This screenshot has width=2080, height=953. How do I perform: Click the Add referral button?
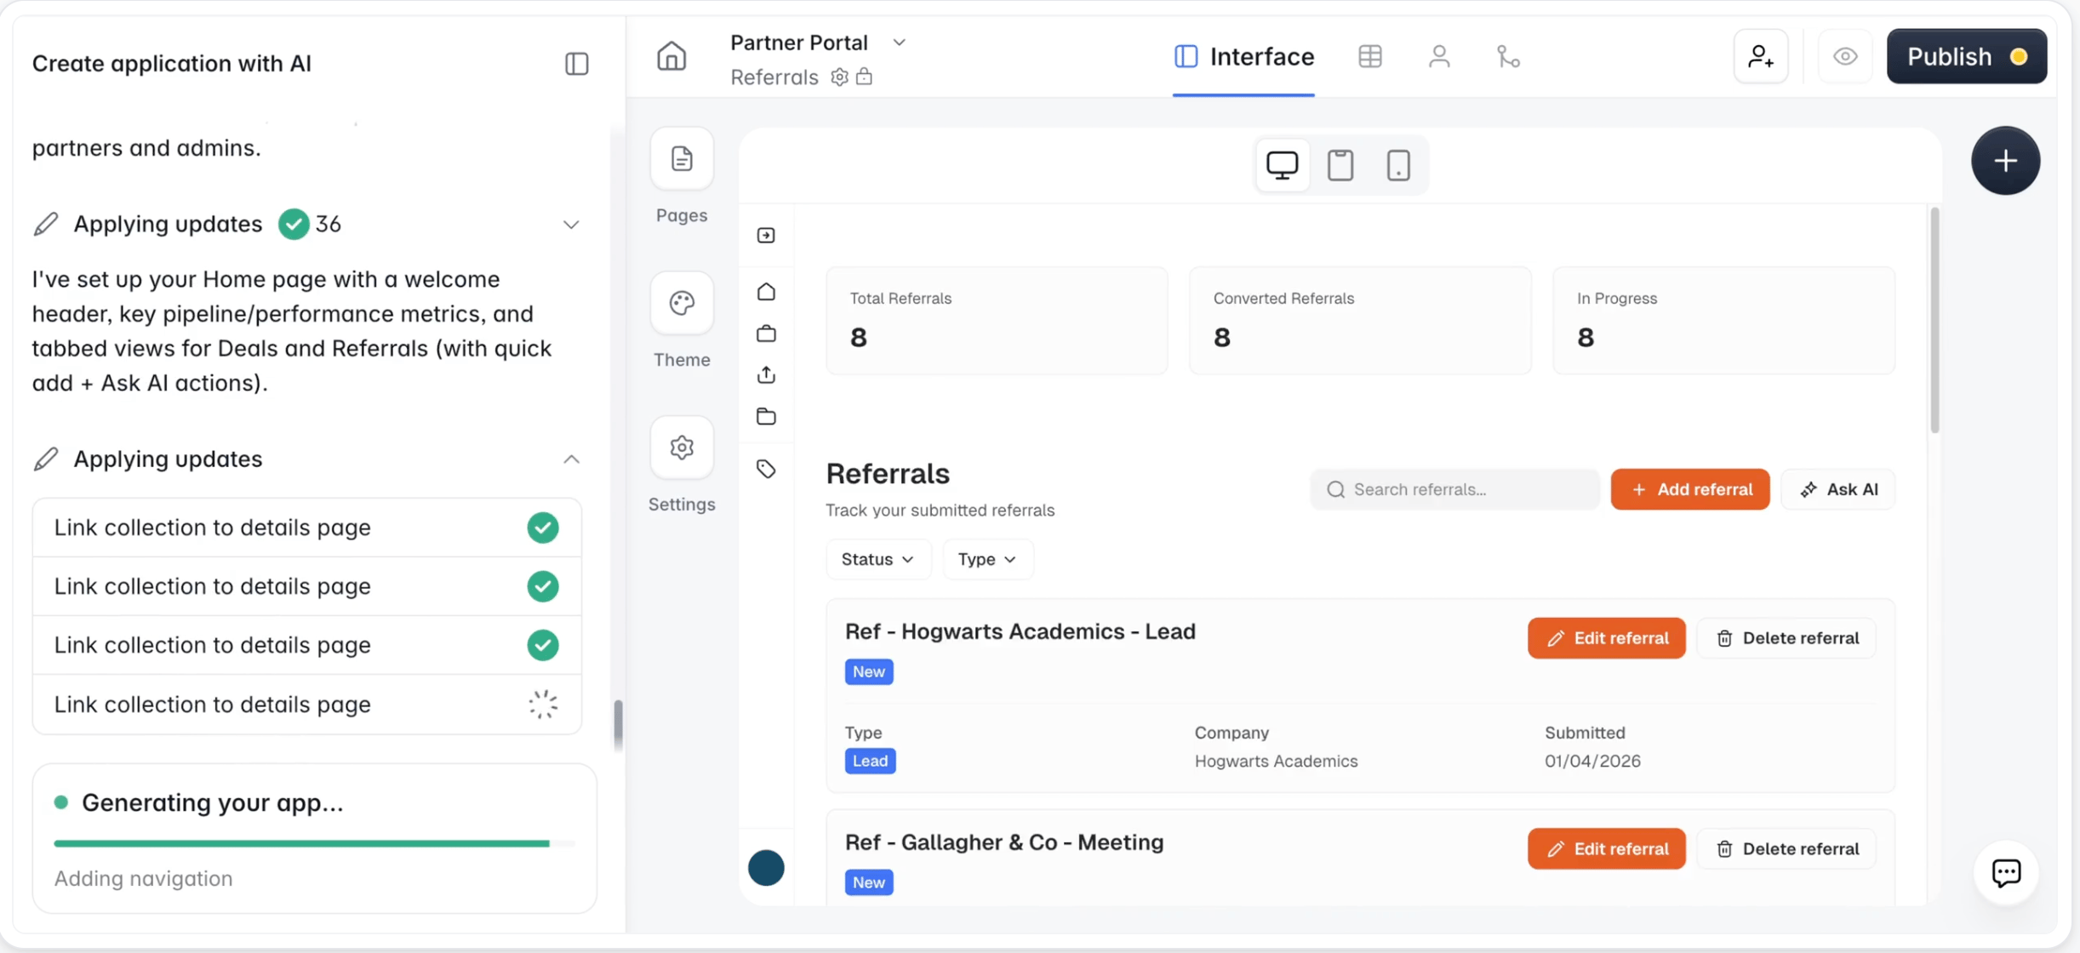pos(1690,489)
